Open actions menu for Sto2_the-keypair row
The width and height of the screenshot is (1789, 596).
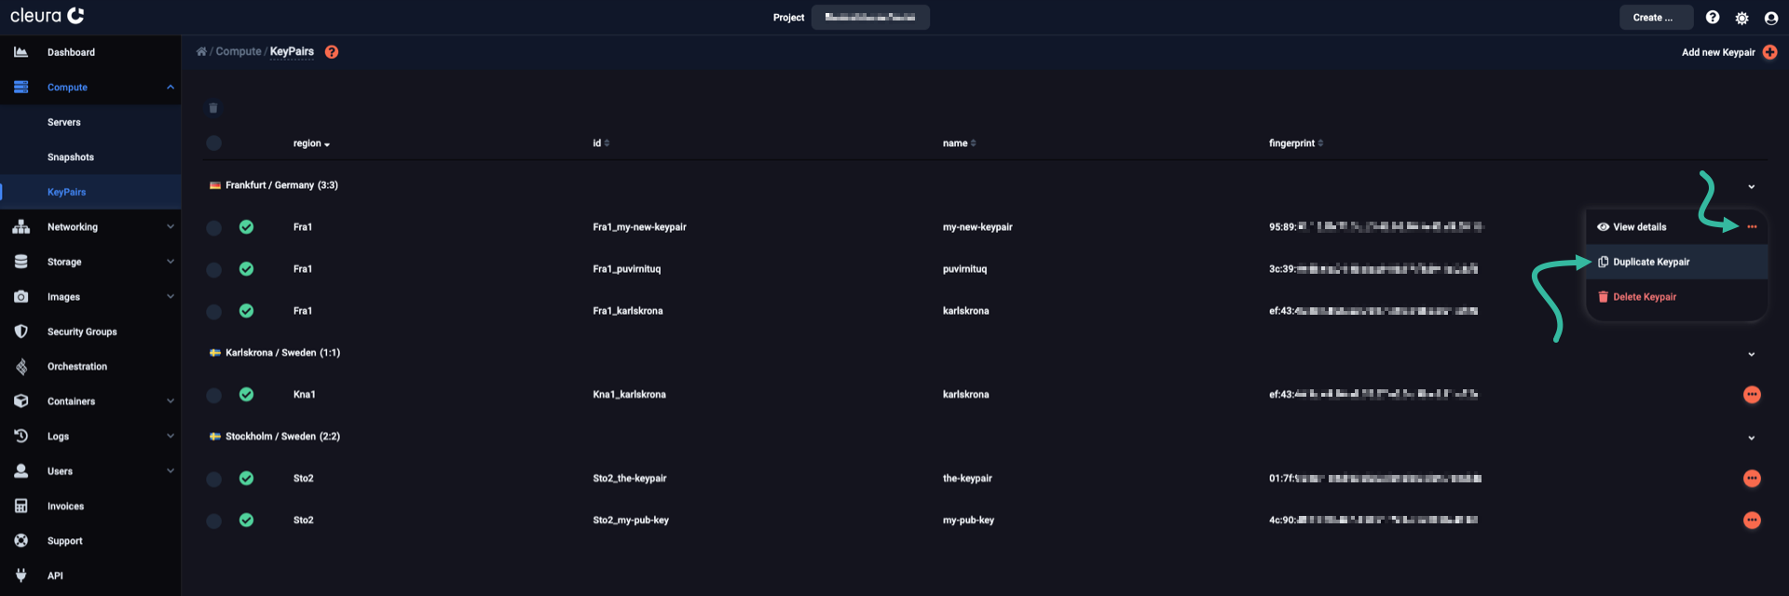(x=1752, y=479)
